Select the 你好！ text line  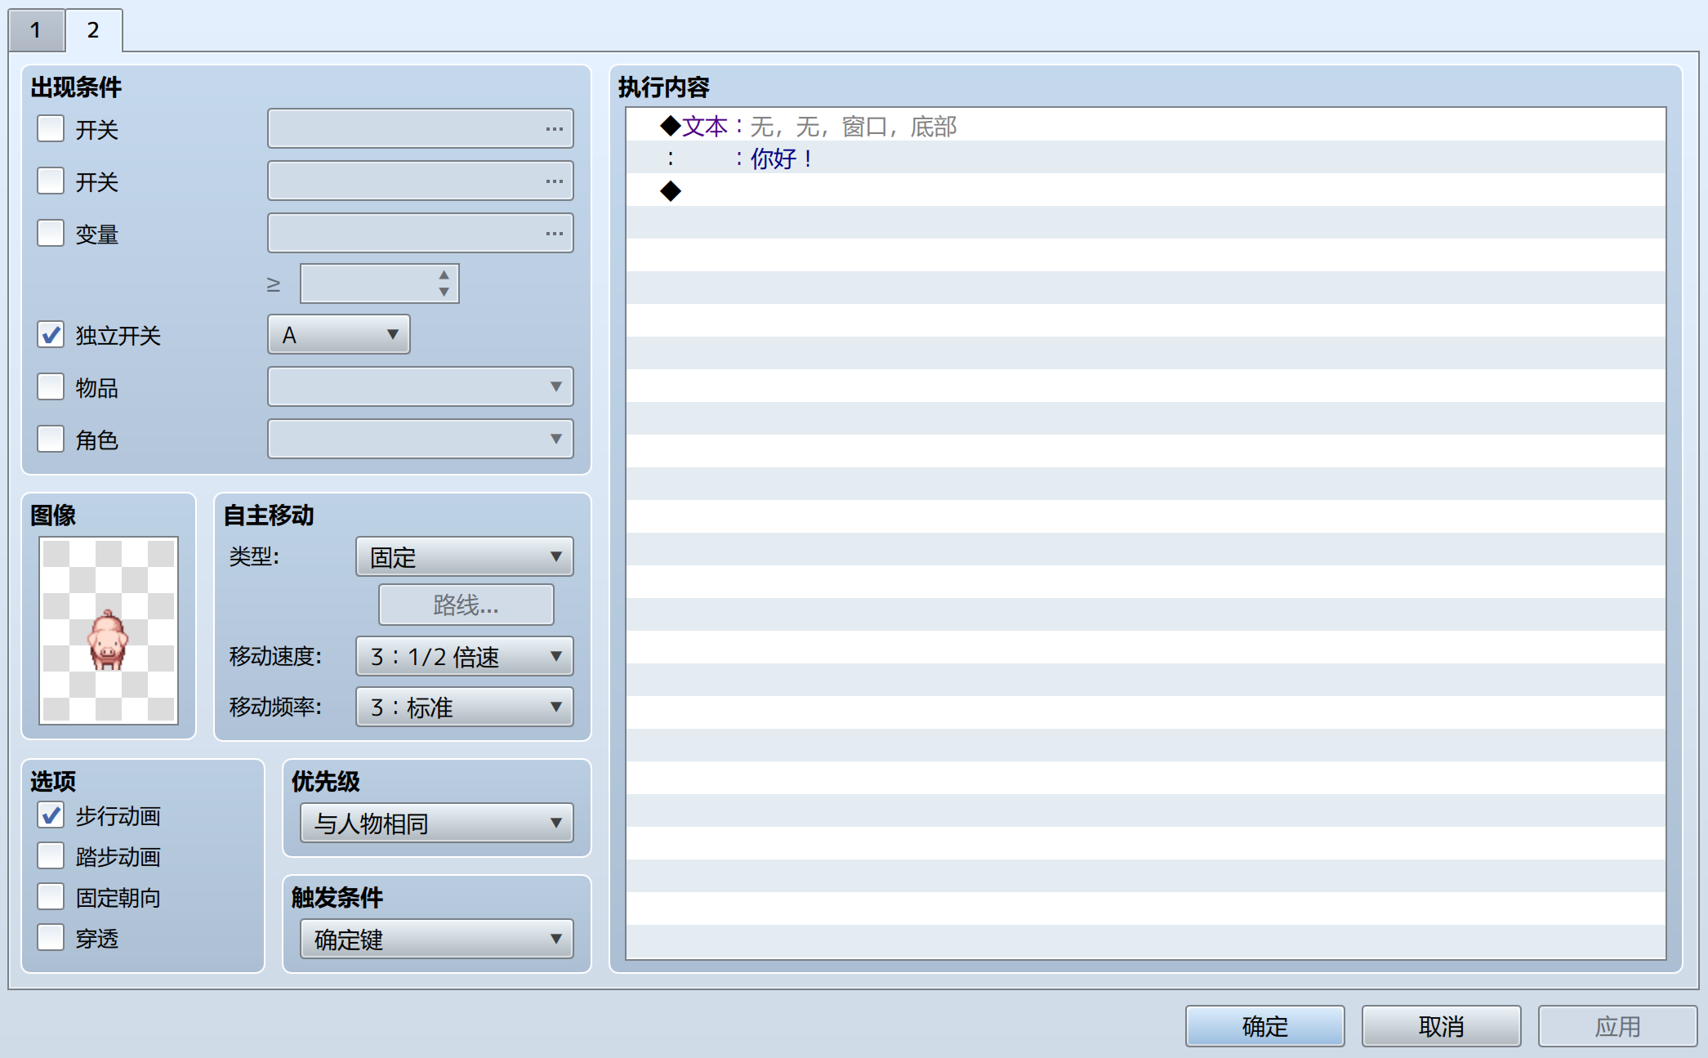[1145, 158]
